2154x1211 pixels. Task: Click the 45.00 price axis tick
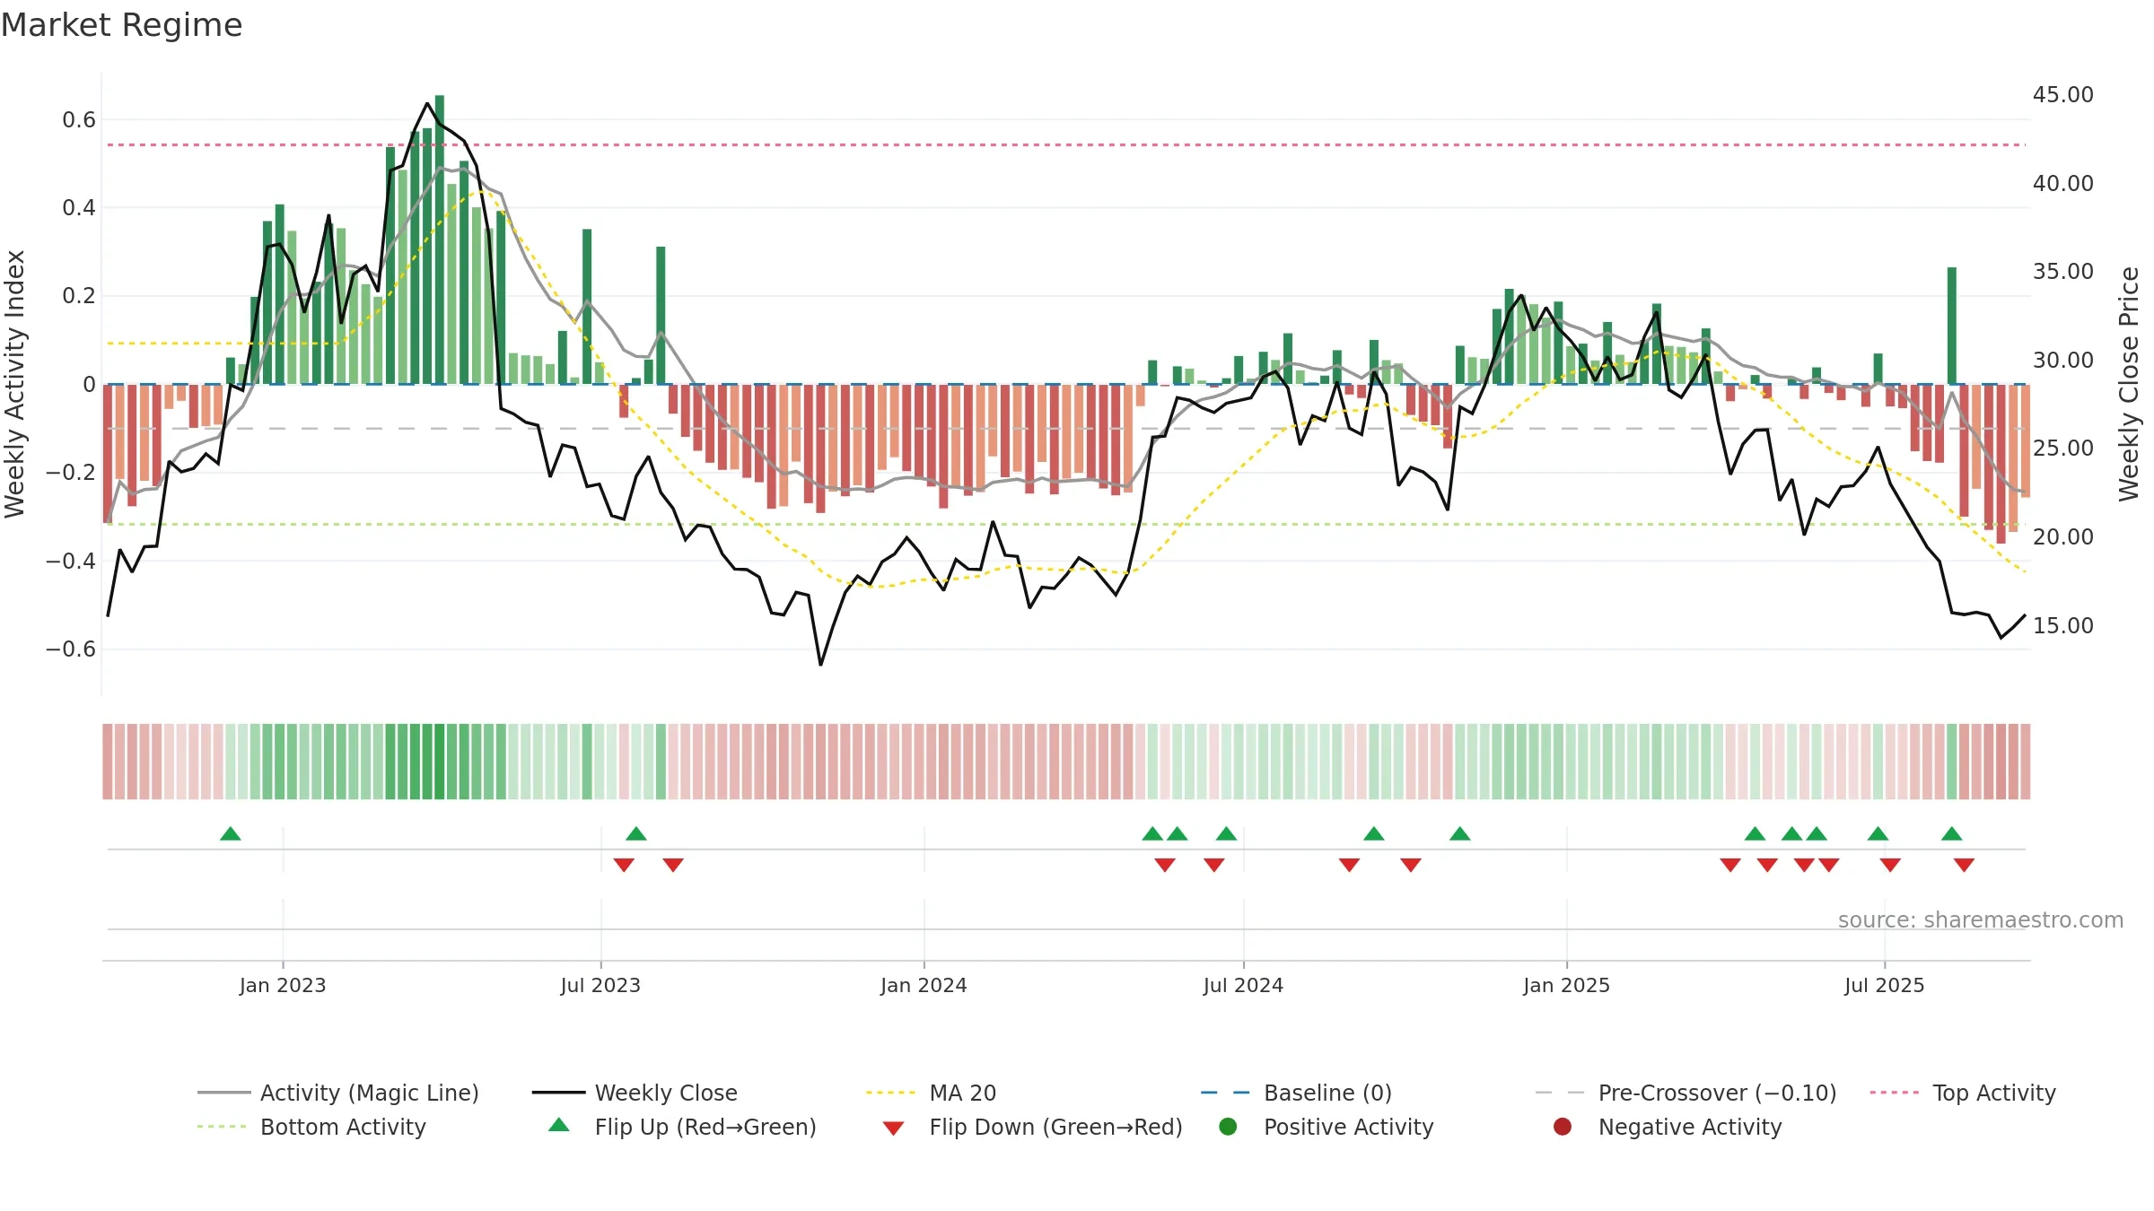(2062, 95)
